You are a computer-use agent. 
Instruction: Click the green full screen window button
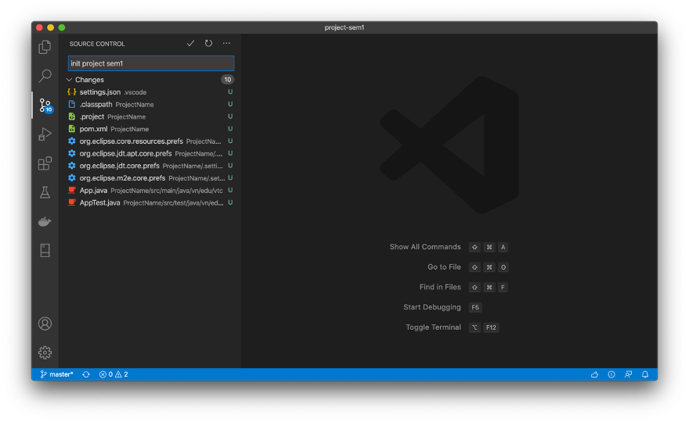[x=62, y=27]
